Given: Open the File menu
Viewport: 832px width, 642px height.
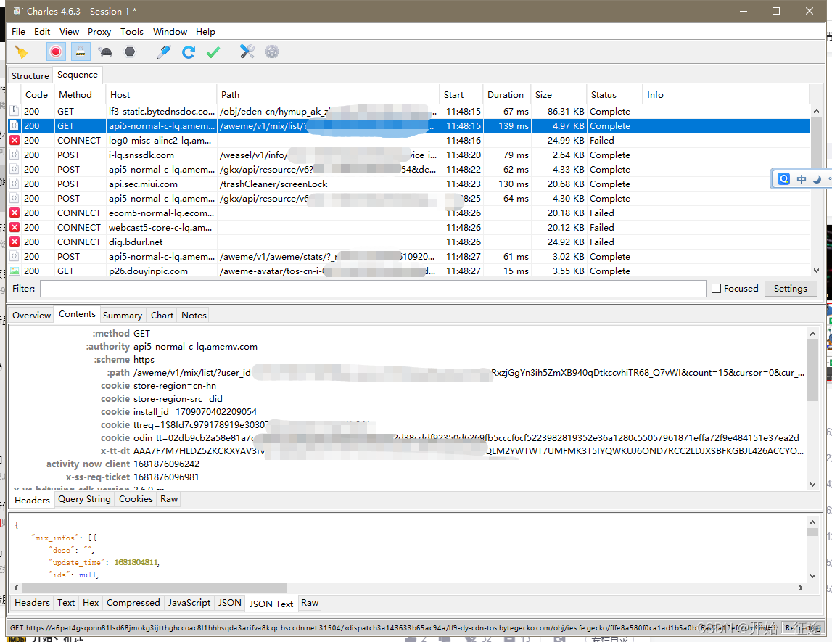Looking at the screenshot, I should coord(18,32).
